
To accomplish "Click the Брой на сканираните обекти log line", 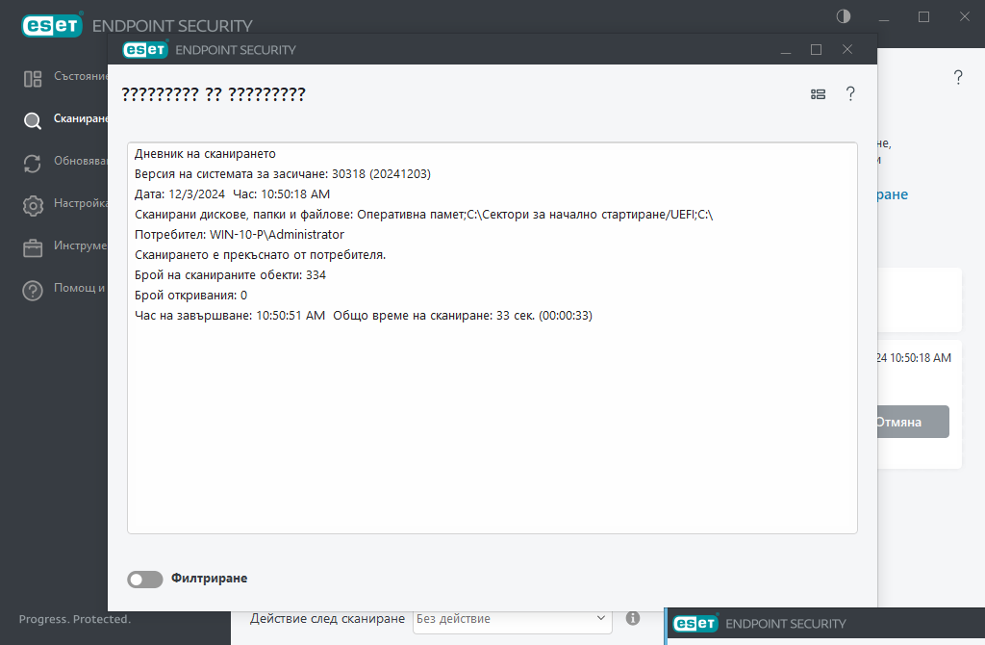I will [230, 275].
